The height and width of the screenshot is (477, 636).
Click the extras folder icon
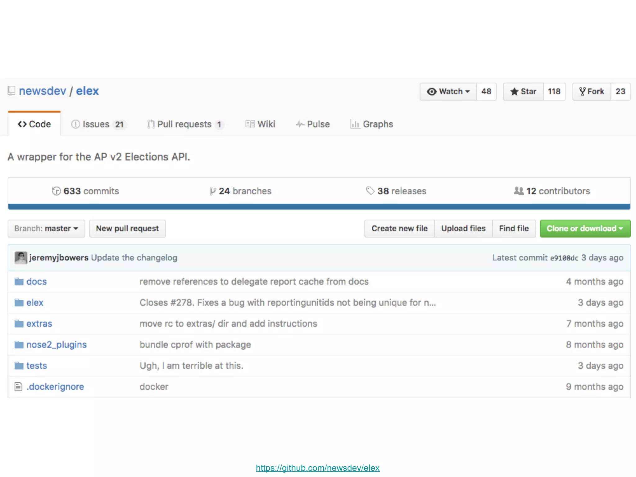click(x=19, y=324)
